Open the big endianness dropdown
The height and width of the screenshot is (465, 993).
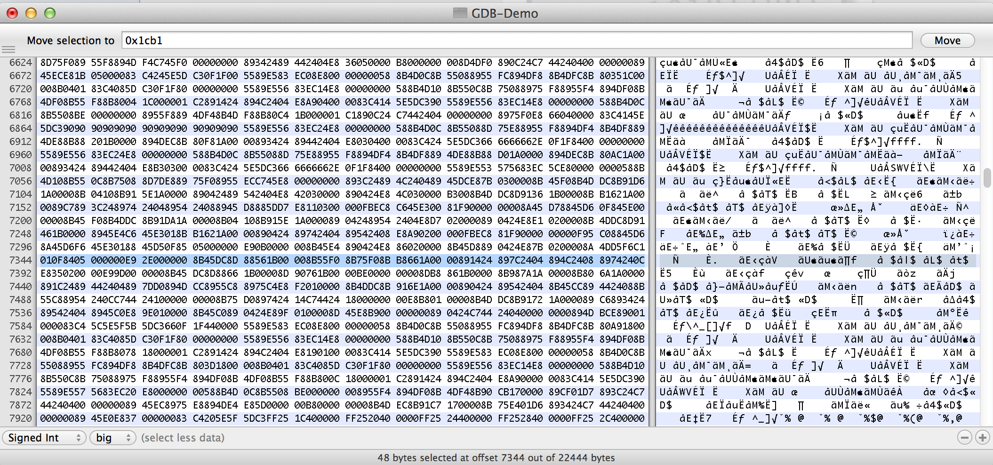(112, 438)
